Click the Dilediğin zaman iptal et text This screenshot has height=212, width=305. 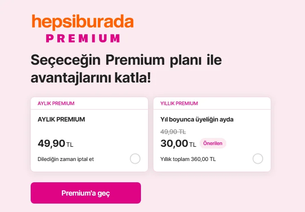[x=66, y=159]
